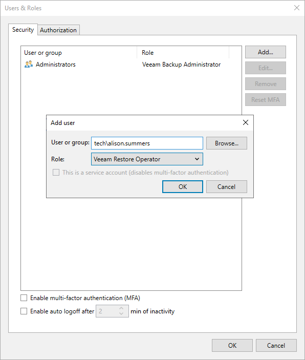Enable multi-factor authentication (MFA) checkbox

point(24,298)
